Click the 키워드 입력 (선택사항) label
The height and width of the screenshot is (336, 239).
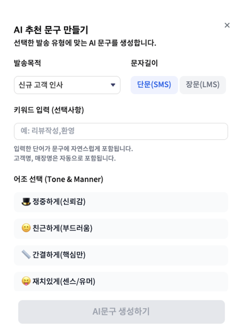49,110
